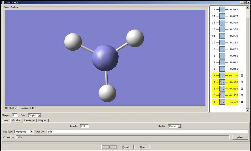Click the orbital 3 electron-pair box
This screenshot has width=251, height=151.
click(222, 89)
